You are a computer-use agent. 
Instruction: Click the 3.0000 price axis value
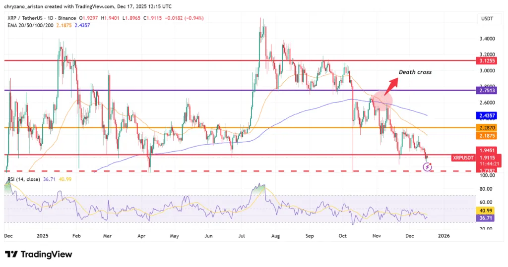487,71
